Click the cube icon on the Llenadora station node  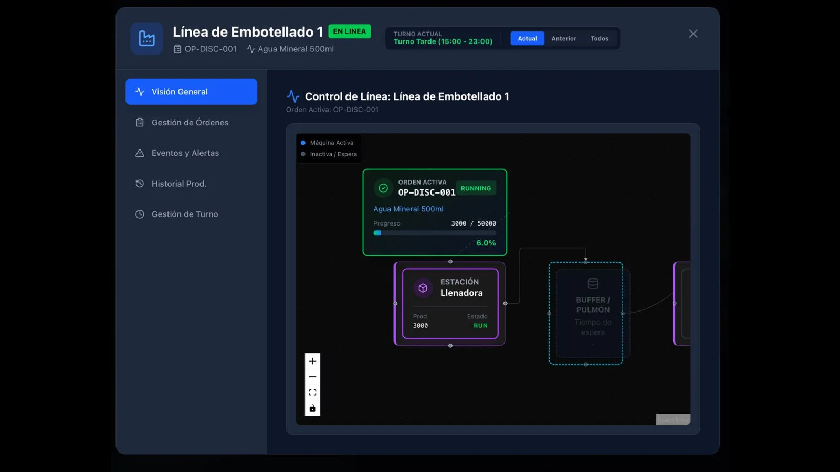[x=422, y=288]
